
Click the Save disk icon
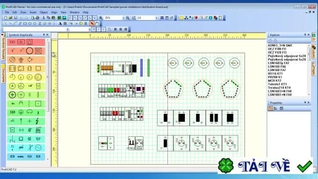15,18
